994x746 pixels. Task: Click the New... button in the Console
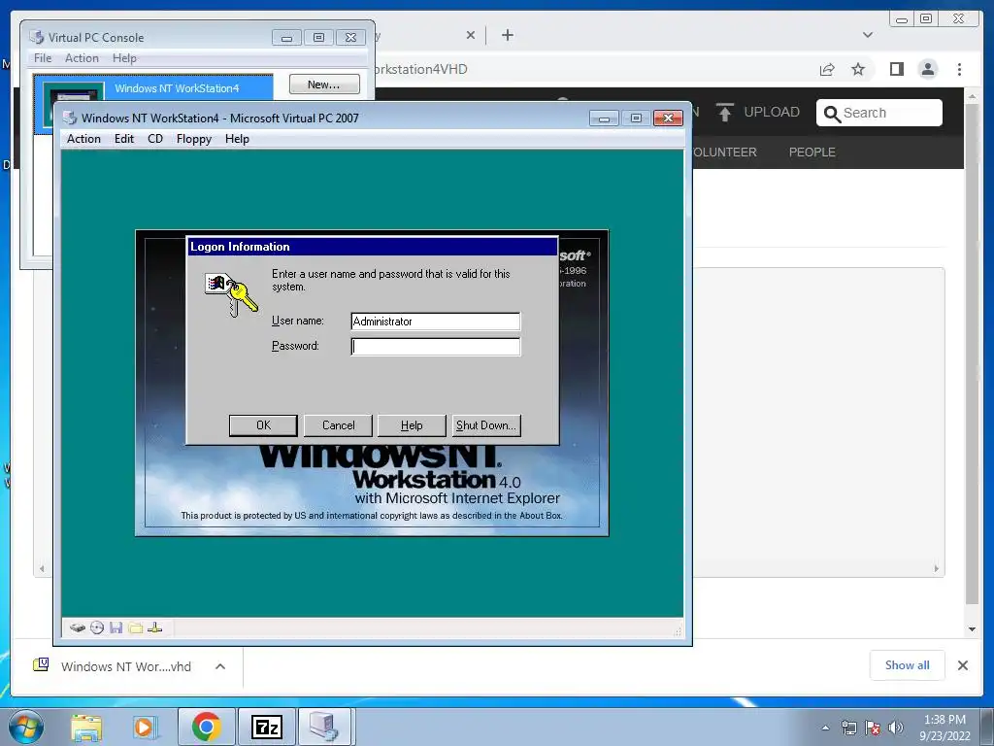324,85
